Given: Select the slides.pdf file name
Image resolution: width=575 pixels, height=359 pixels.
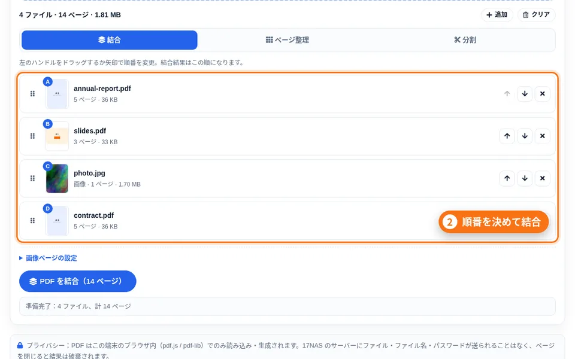Looking at the screenshot, I should coord(90,131).
